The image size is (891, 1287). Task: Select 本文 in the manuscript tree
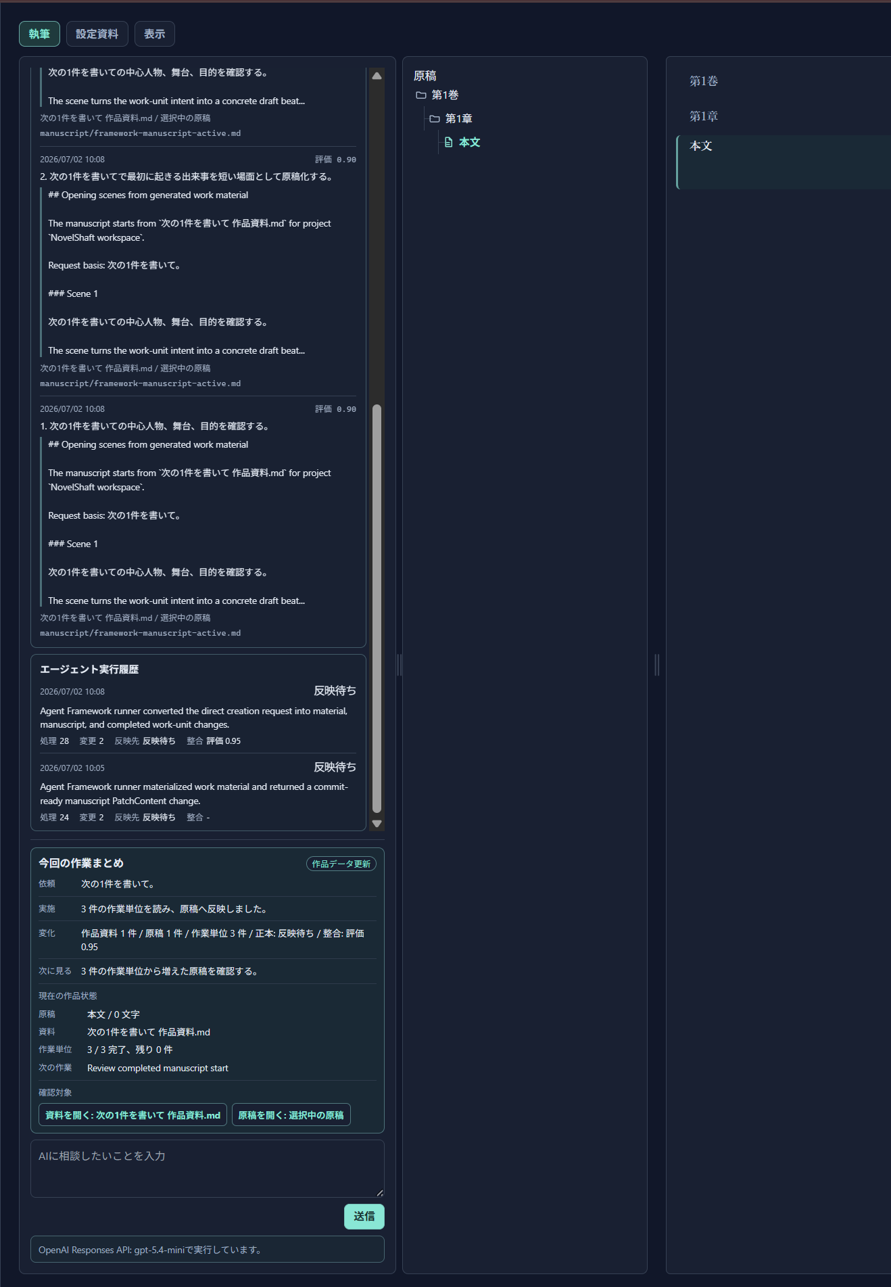pos(469,142)
